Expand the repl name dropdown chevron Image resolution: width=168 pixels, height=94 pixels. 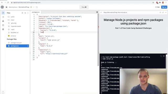34,7
